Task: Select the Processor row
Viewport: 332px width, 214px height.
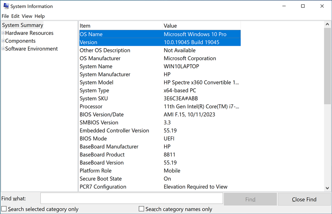Action: [x=160, y=106]
